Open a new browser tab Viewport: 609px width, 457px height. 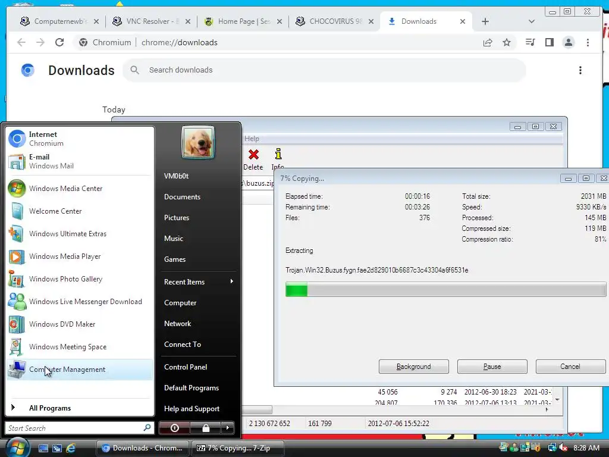pos(485,21)
